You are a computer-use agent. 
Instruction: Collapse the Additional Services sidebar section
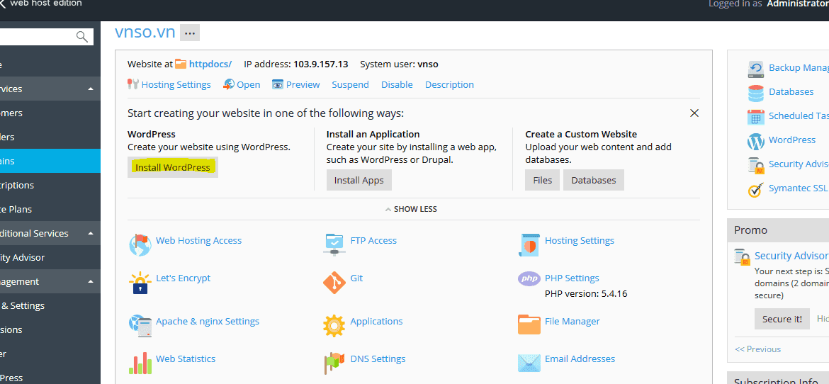91,233
